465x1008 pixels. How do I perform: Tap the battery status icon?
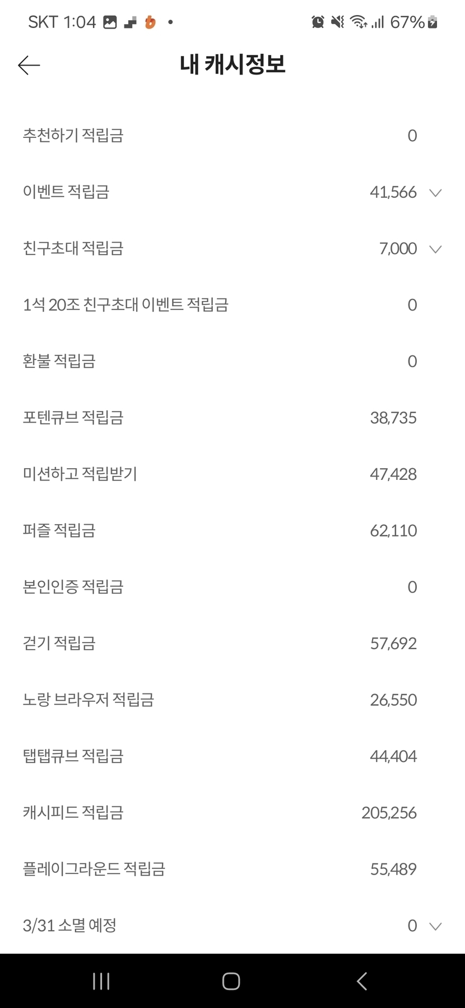pos(432,22)
